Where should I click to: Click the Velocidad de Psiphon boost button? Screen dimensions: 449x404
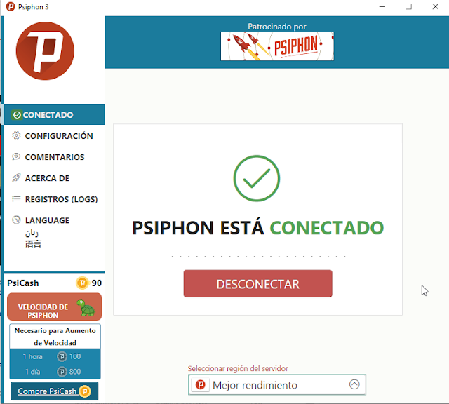click(55, 307)
